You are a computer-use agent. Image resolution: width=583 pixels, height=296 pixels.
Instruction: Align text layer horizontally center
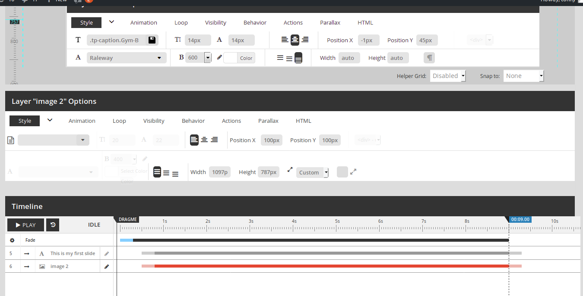[x=295, y=40]
